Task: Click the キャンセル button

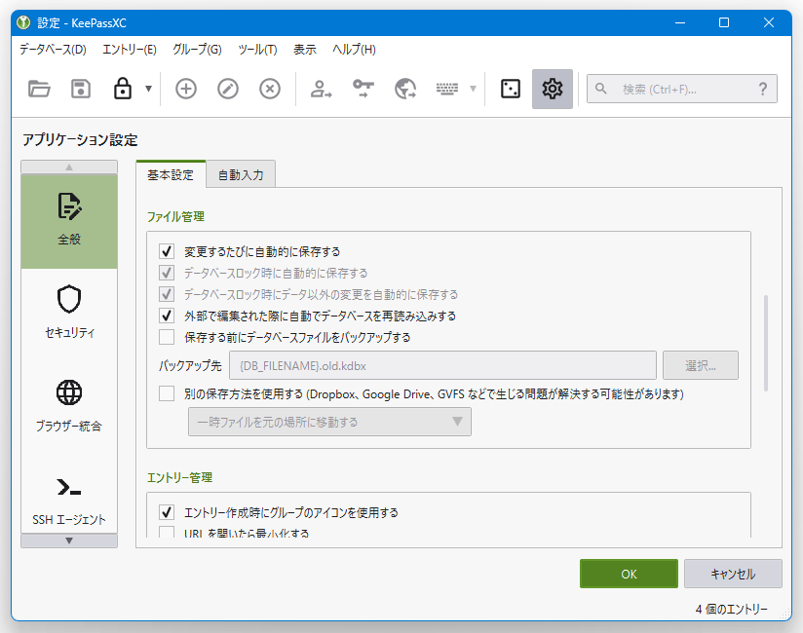Action: point(733,574)
